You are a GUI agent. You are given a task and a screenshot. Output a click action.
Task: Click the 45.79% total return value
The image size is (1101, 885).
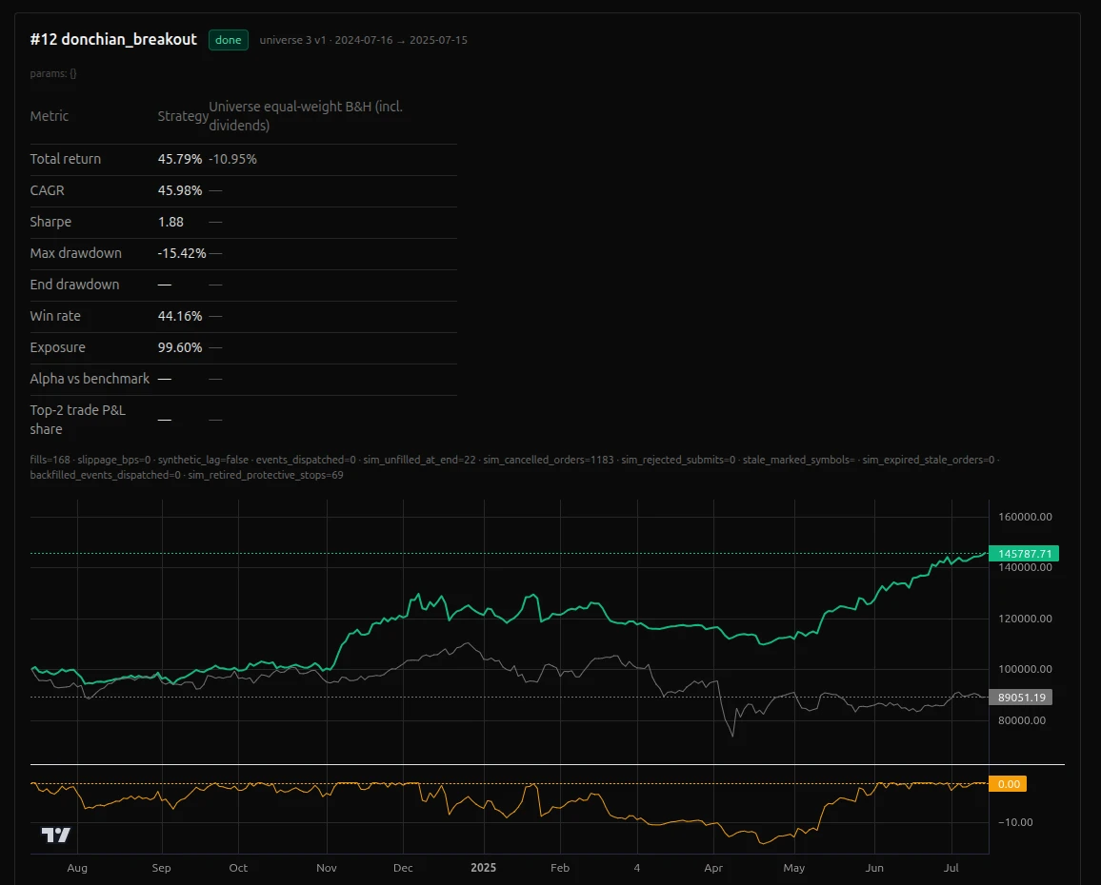(180, 159)
